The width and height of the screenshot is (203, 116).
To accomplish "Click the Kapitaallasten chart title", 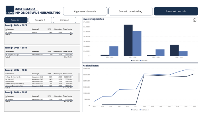I will [x=91, y=66].
